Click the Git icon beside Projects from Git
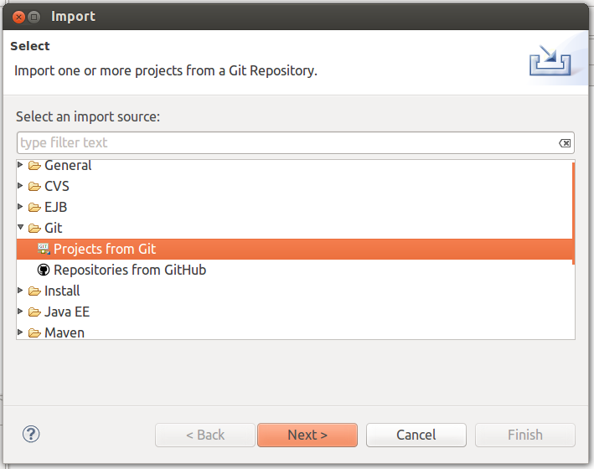 pyautogui.click(x=44, y=249)
